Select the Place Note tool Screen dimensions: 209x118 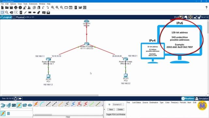pyautogui.click(x=21, y=12)
